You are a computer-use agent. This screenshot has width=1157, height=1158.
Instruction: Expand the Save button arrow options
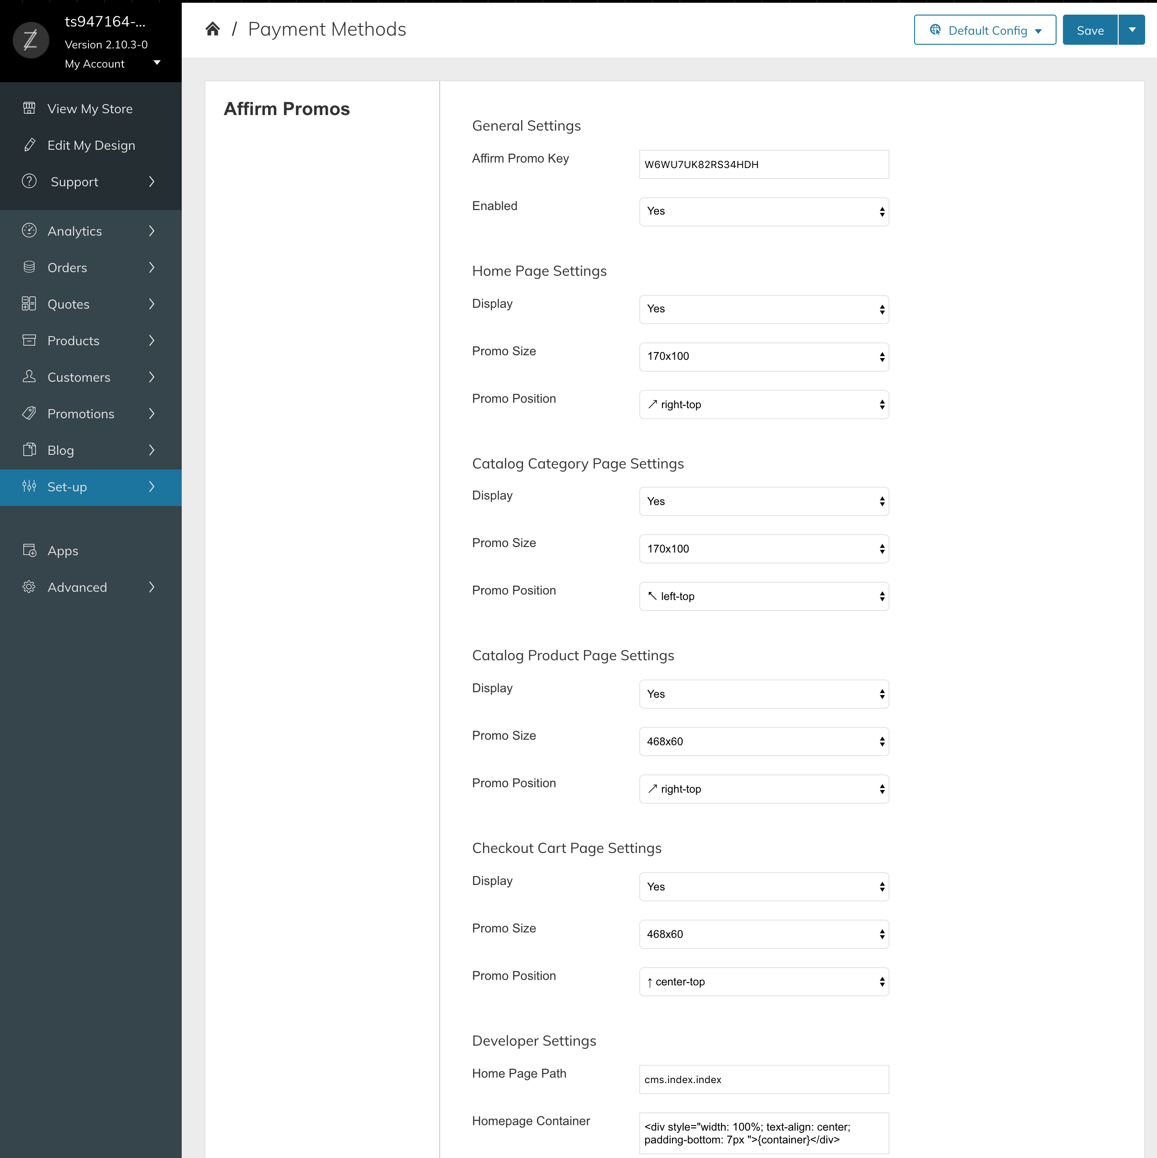[1131, 30]
